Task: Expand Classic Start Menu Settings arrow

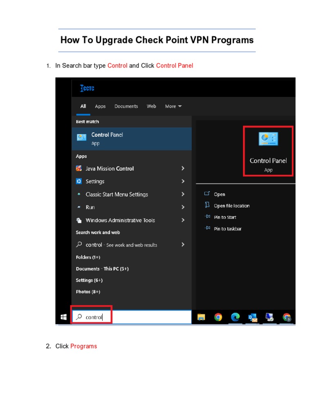Action: tap(183, 194)
